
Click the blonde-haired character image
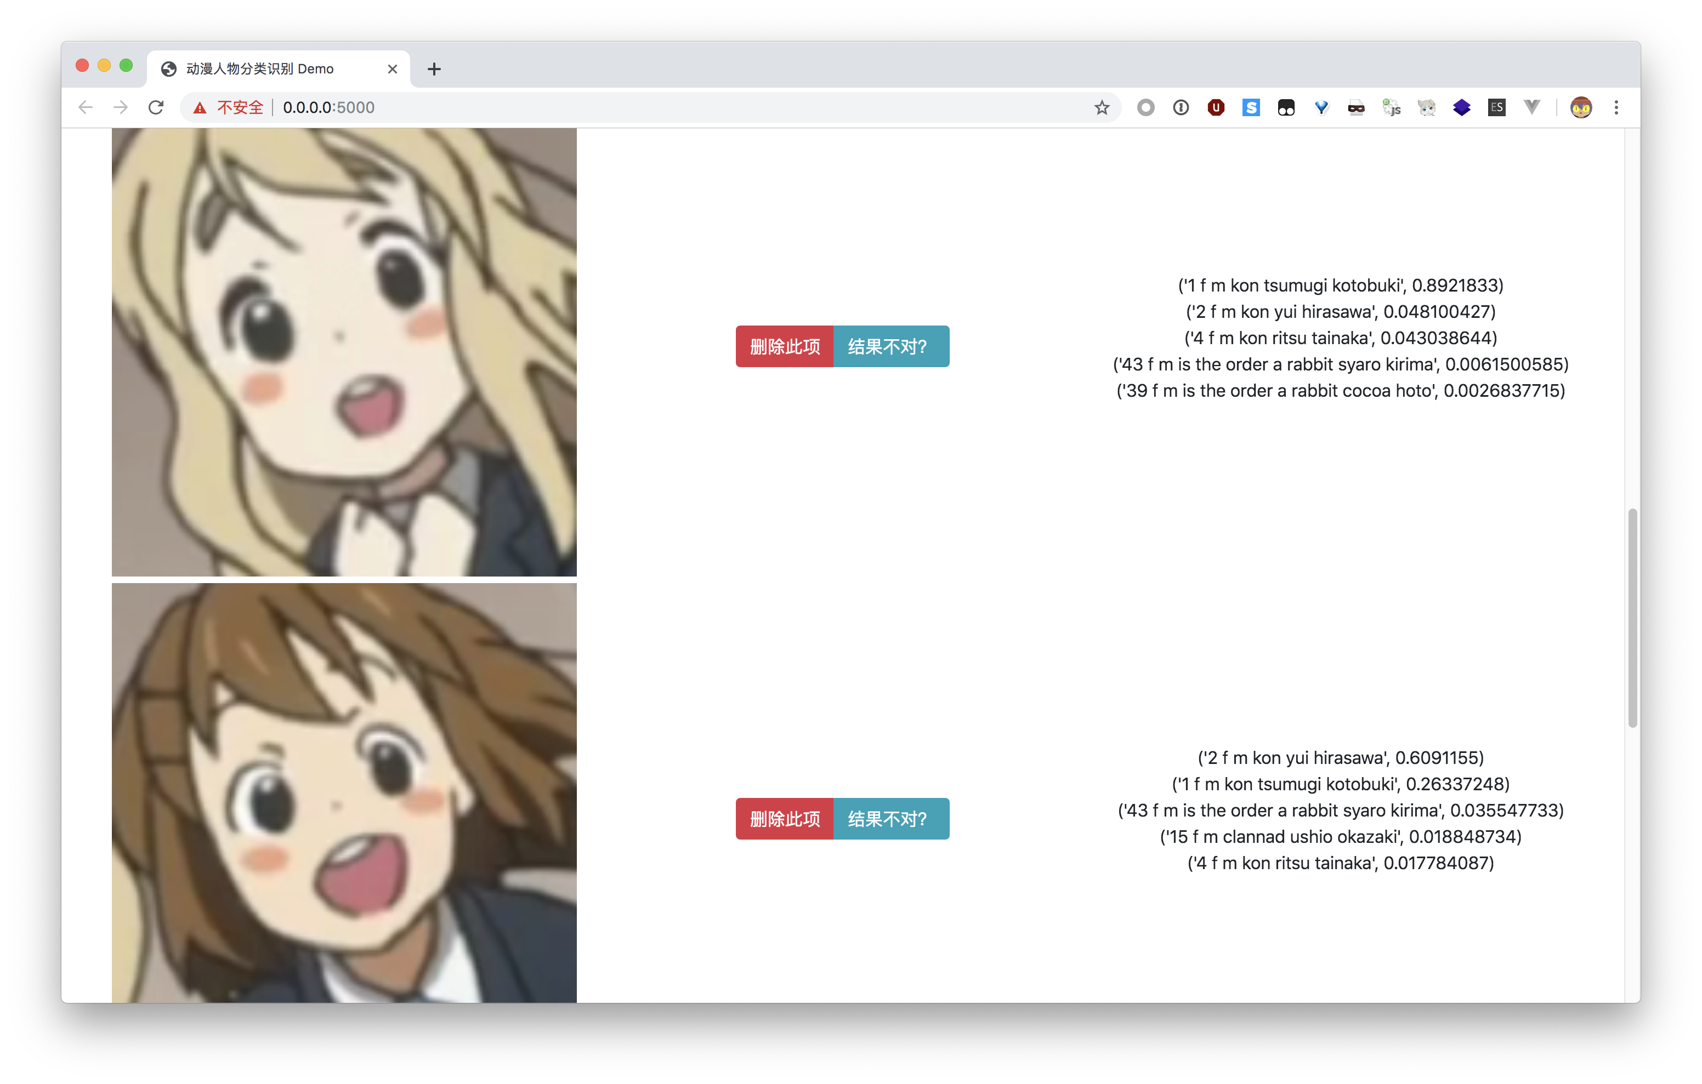click(343, 351)
